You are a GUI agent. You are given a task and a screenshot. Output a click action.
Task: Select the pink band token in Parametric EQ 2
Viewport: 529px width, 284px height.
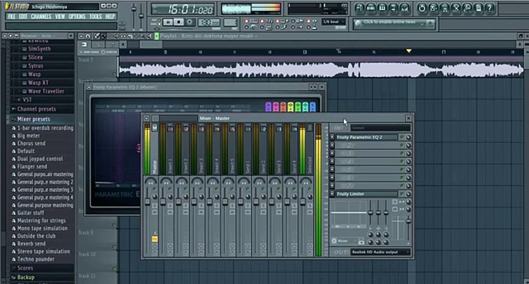pos(276,106)
